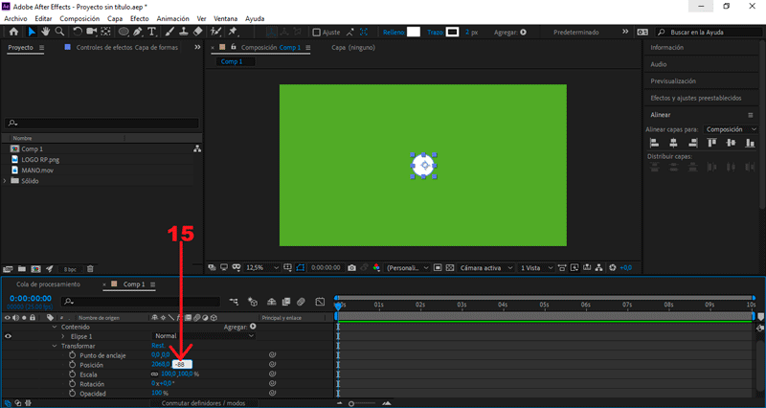
Task: Open the Graph Editor icon
Action: pos(320,302)
